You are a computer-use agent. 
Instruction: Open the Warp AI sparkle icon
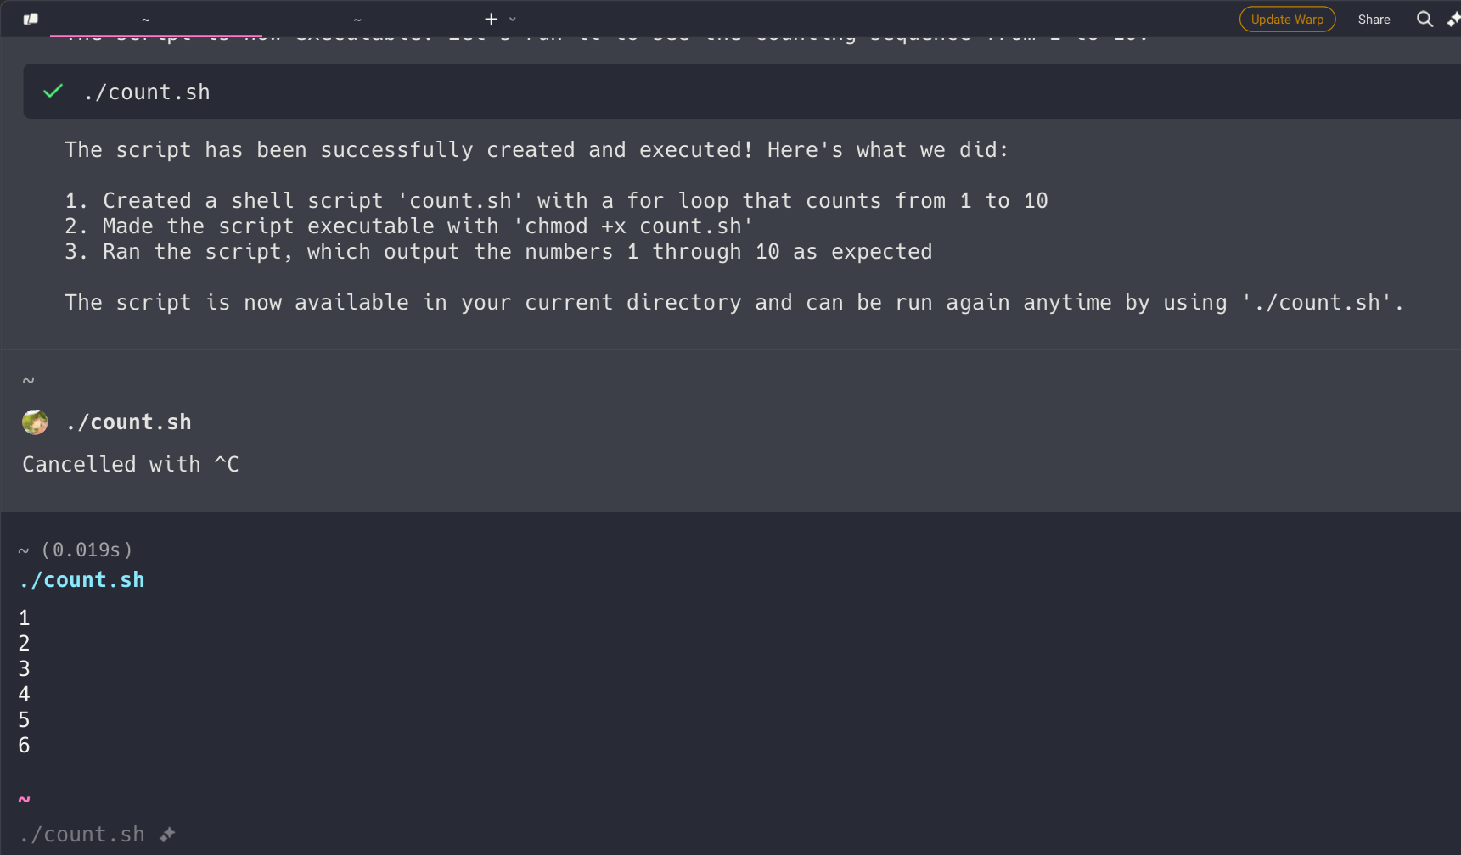click(x=1453, y=19)
